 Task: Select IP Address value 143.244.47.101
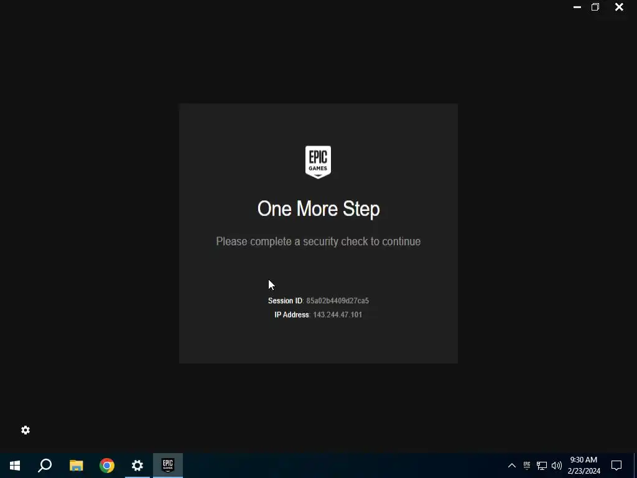pyautogui.click(x=338, y=314)
